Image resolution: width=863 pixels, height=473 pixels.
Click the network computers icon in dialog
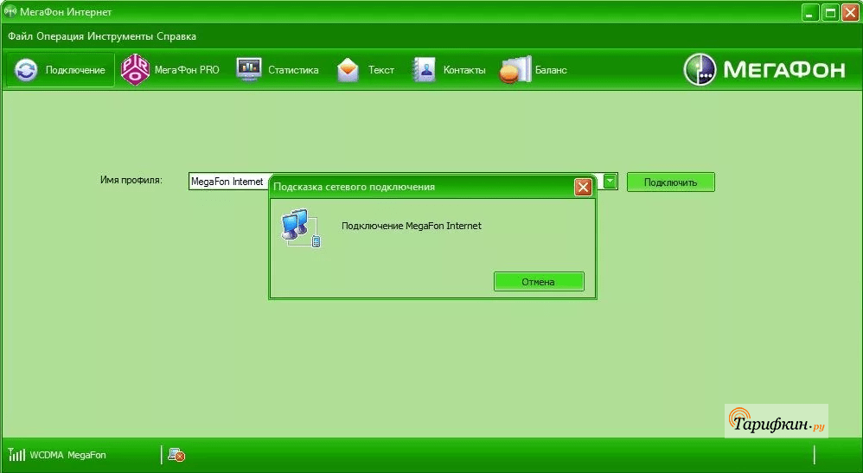[301, 227]
